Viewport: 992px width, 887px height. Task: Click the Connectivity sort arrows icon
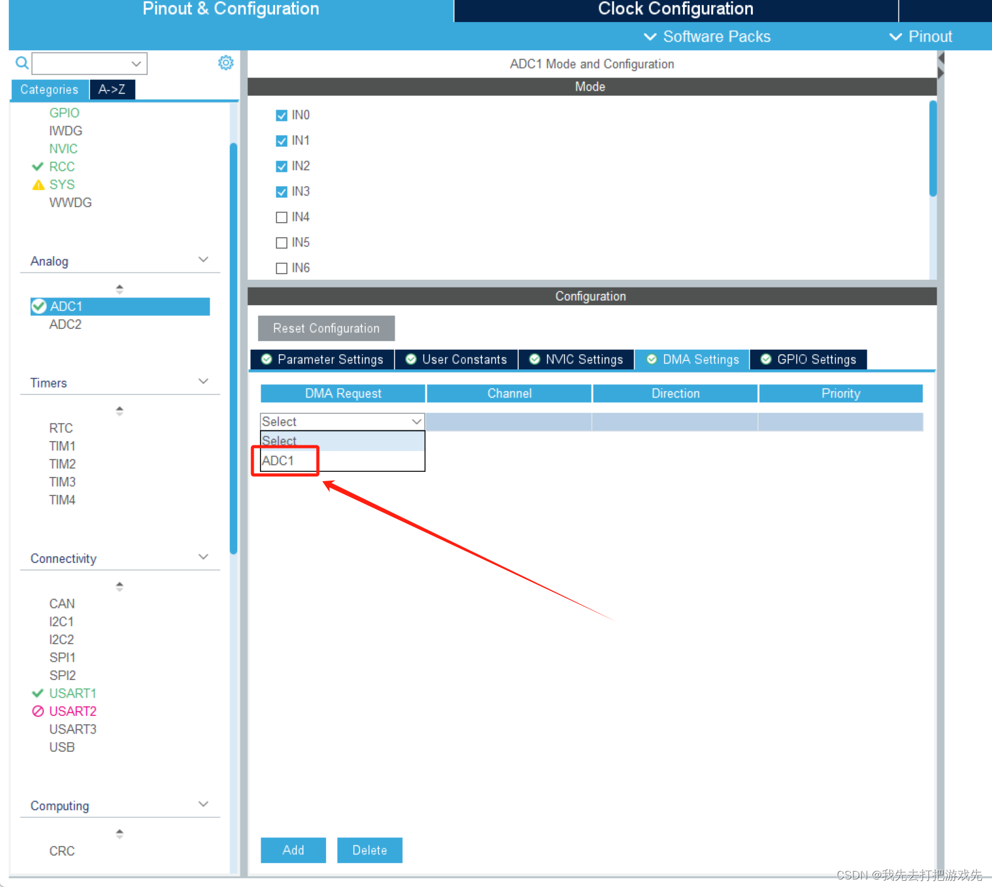[x=120, y=586]
